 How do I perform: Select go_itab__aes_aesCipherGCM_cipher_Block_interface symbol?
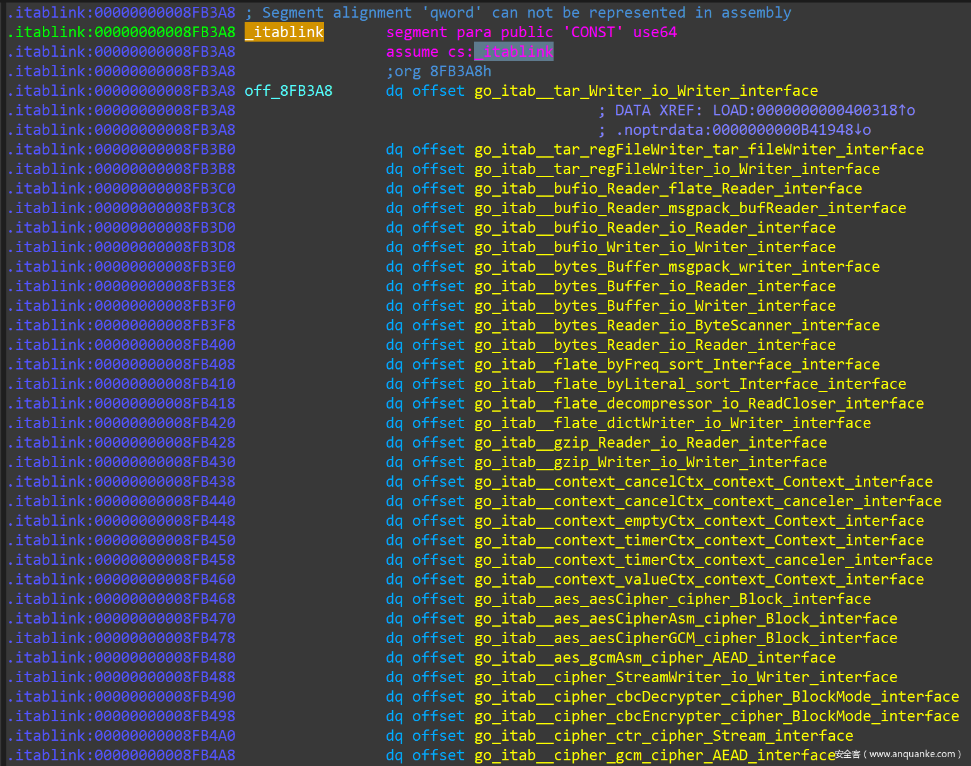[x=685, y=638]
